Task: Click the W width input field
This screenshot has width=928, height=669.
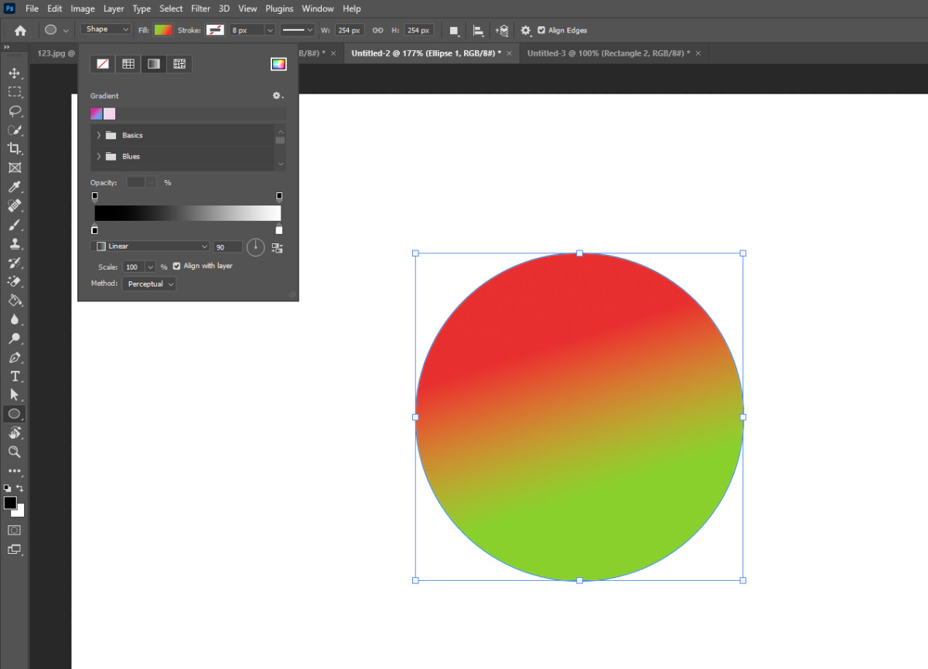Action: (349, 30)
